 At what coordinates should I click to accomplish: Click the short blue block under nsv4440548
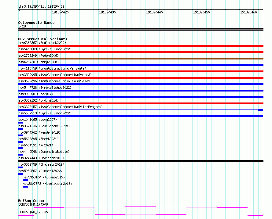(21, 155)
